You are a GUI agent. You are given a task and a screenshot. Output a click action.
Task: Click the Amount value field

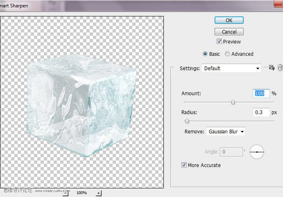pyautogui.click(x=261, y=93)
